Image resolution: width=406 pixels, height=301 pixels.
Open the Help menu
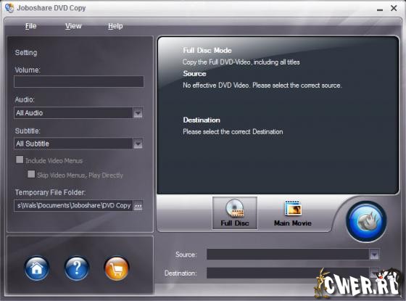pos(115,26)
